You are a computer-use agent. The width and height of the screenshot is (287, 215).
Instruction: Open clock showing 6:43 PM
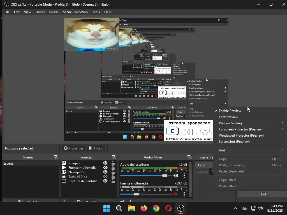click(275, 208)
